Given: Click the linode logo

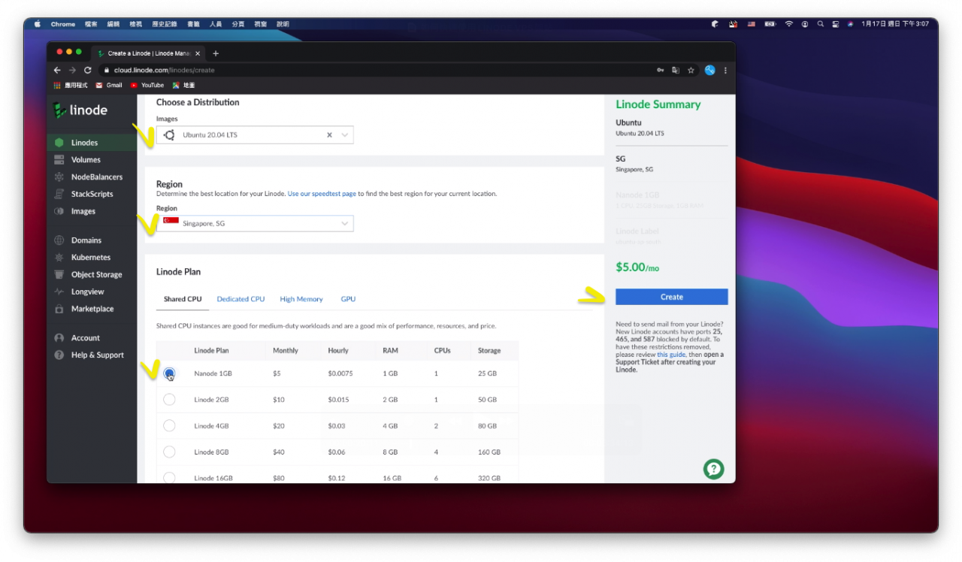Looking at the screenshot, I should pos(80,110).
